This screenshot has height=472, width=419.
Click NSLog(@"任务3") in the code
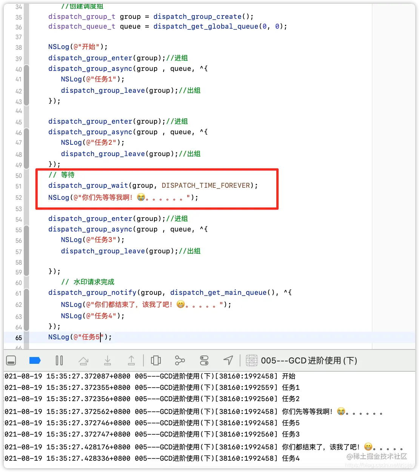pyautogui.click(x=93, y=240)
